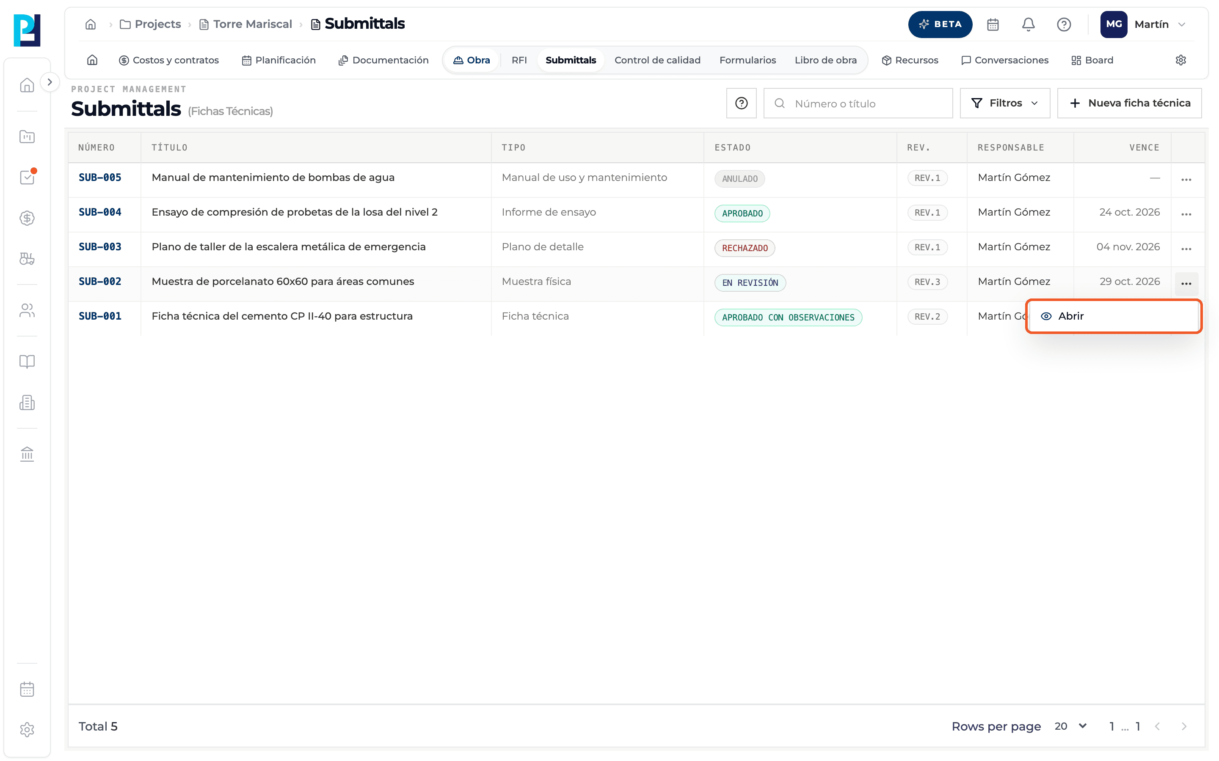
Task: Open Projects breadcrumb link
Action: point(150,24)
